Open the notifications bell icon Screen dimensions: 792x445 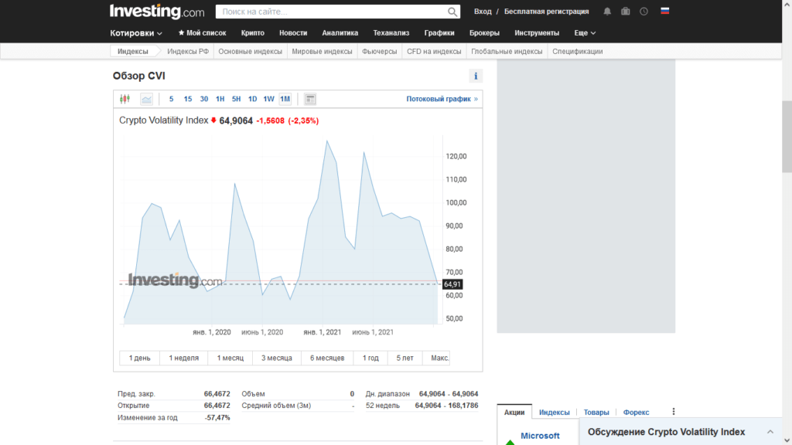pos(607,12)
